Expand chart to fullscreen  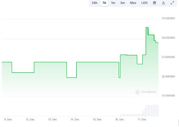172,3
